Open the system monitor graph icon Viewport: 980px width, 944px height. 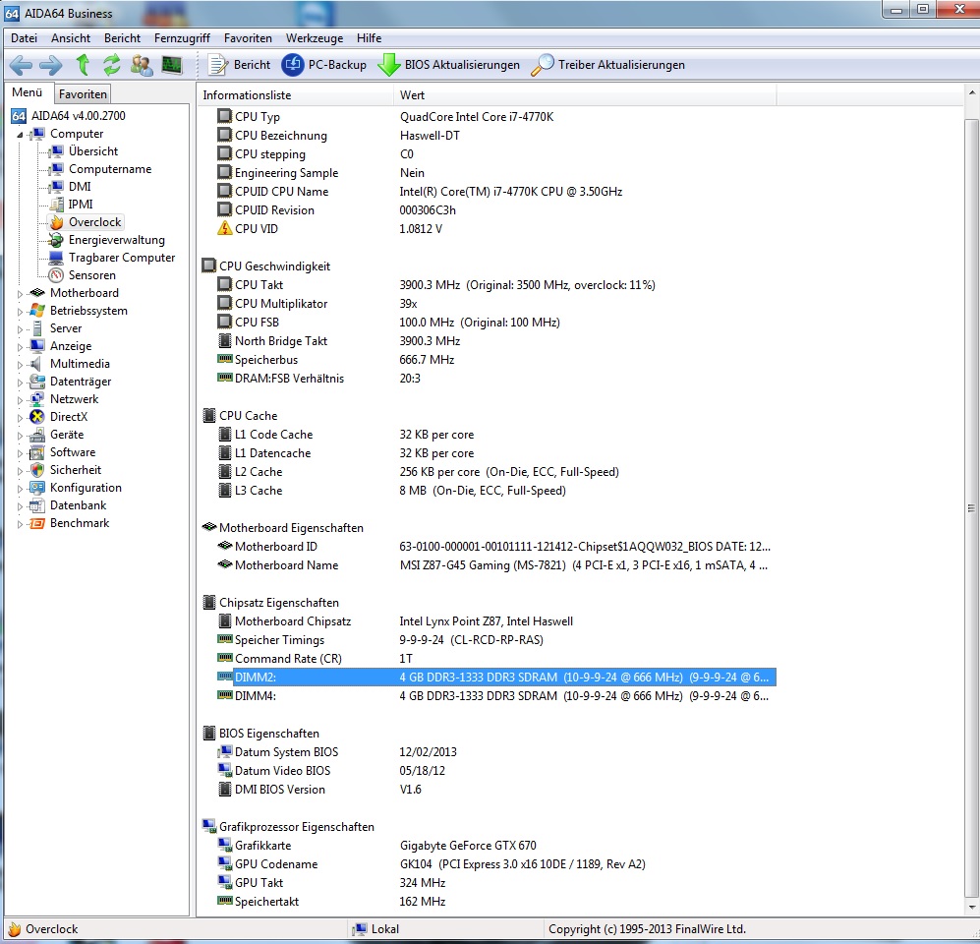[171, 64]
